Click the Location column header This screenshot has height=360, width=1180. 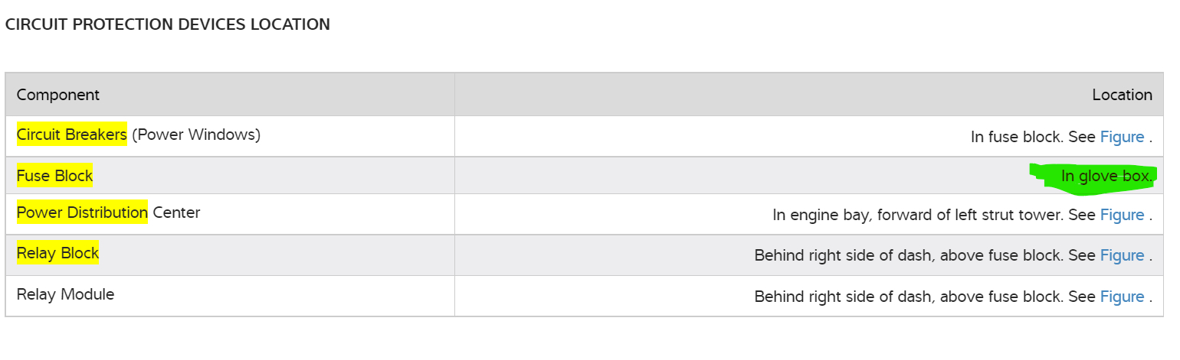click(1122, 95)
